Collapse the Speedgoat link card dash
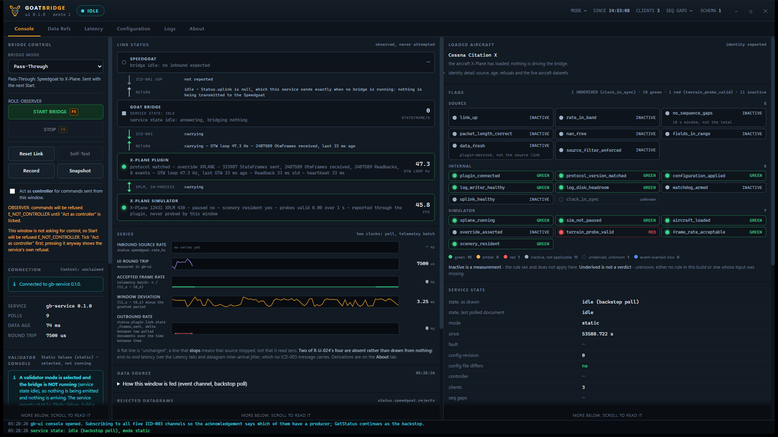Image resolution: width=778 pixels, height=437 pixels. (x=428, y=62)
